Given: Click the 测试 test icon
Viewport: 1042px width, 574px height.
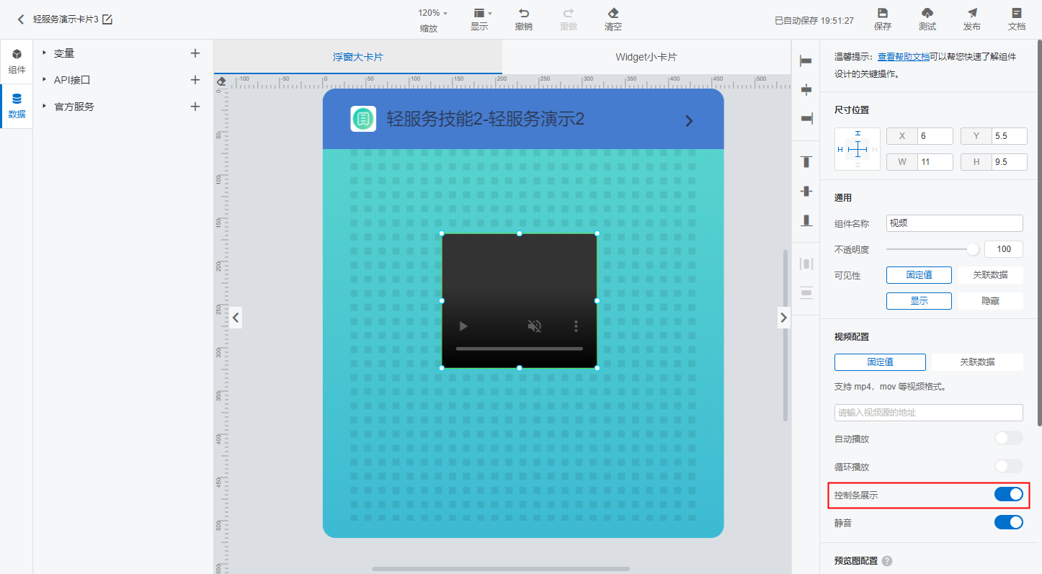Looking at the screenshot, I should point(927,13).
